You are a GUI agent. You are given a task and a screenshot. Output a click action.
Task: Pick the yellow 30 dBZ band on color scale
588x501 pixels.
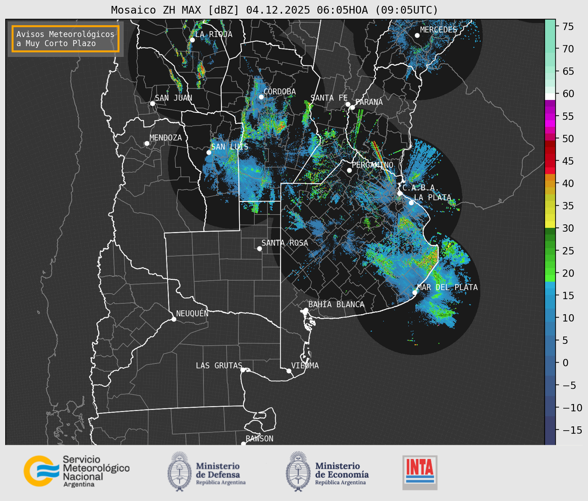(550, 224)
